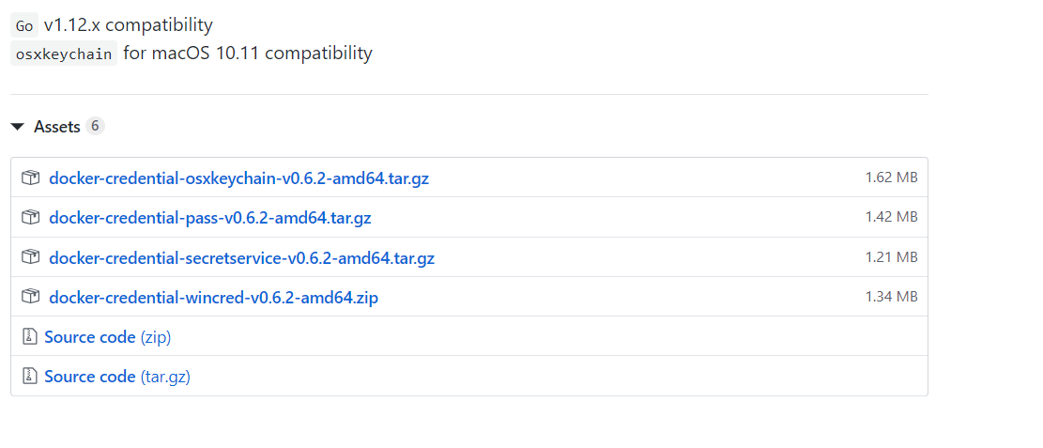The image size is (1043, 448).
Task: Collapse the Assets section triangle
Action: click(x=17, y=127)
